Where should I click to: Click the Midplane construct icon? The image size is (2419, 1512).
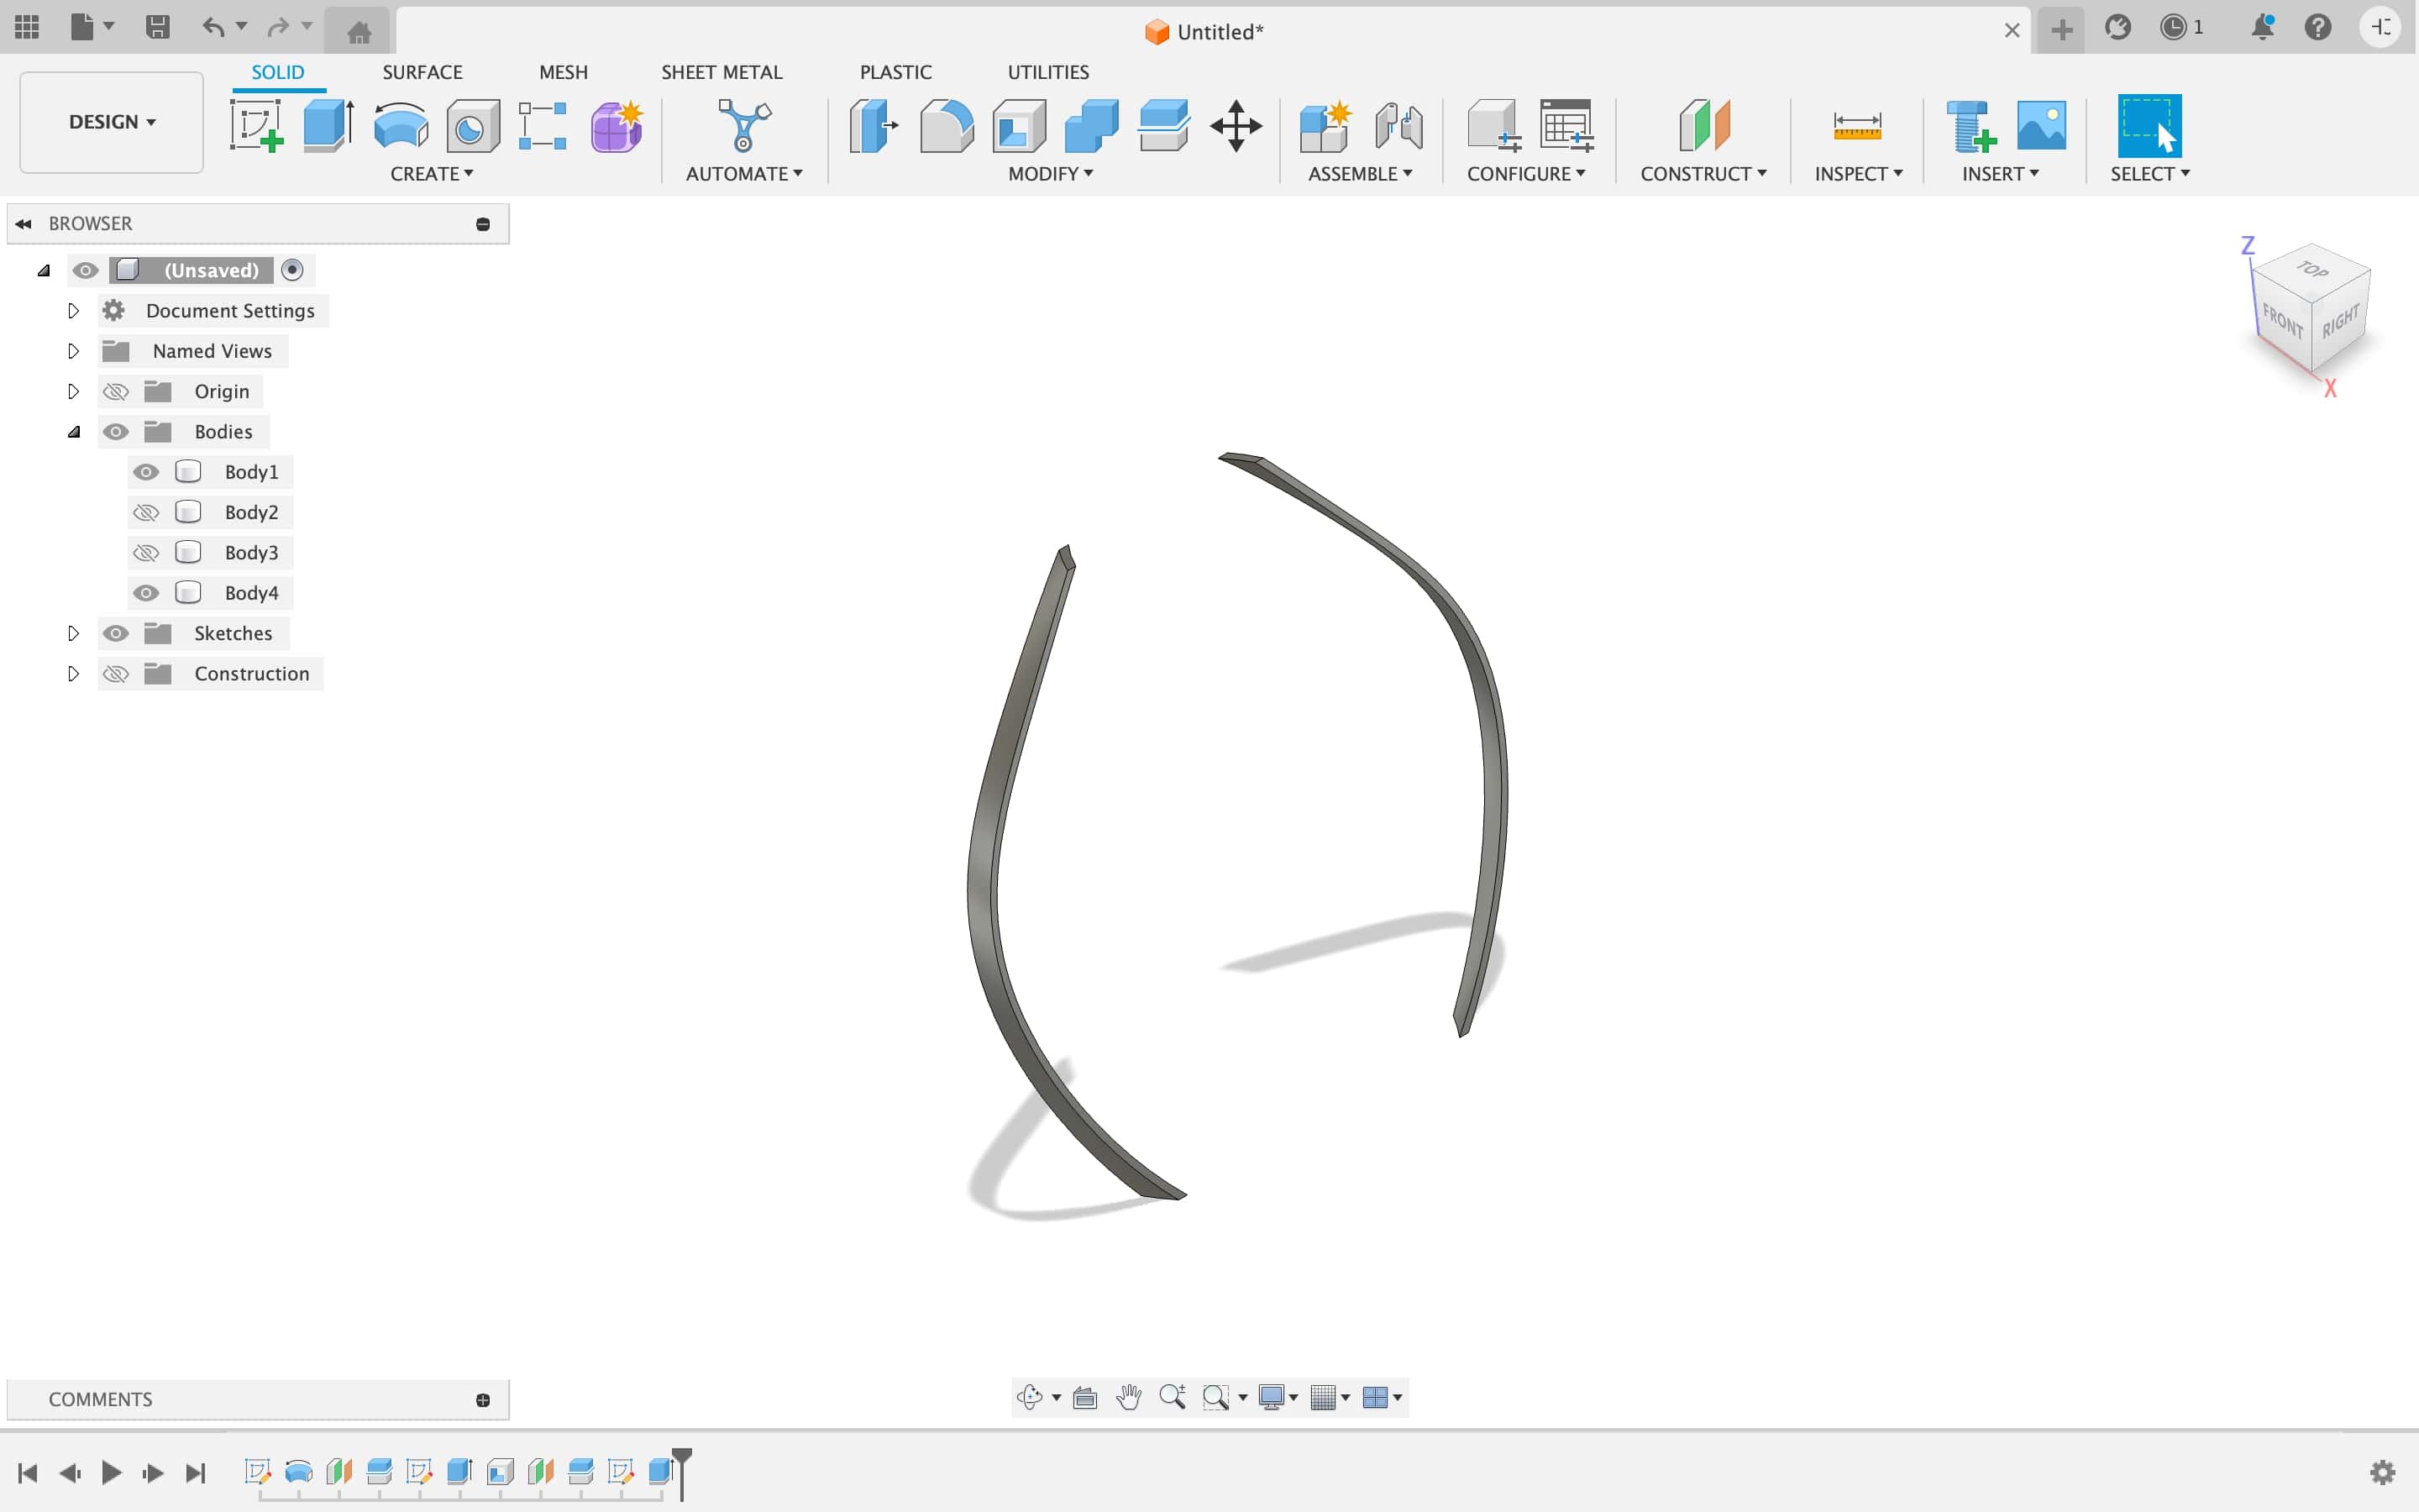pyautogui.click(x=1704, y=126)
